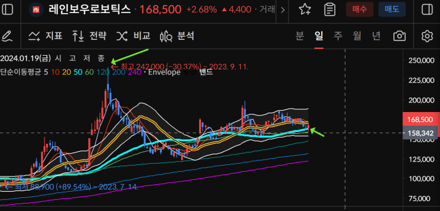Viewport: 440px width, 211px height.
Task: Click the 레인보우로보틱스 stock name
Action: (90, 10)
